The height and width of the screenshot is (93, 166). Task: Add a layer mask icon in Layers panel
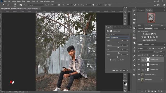[149, 91]
